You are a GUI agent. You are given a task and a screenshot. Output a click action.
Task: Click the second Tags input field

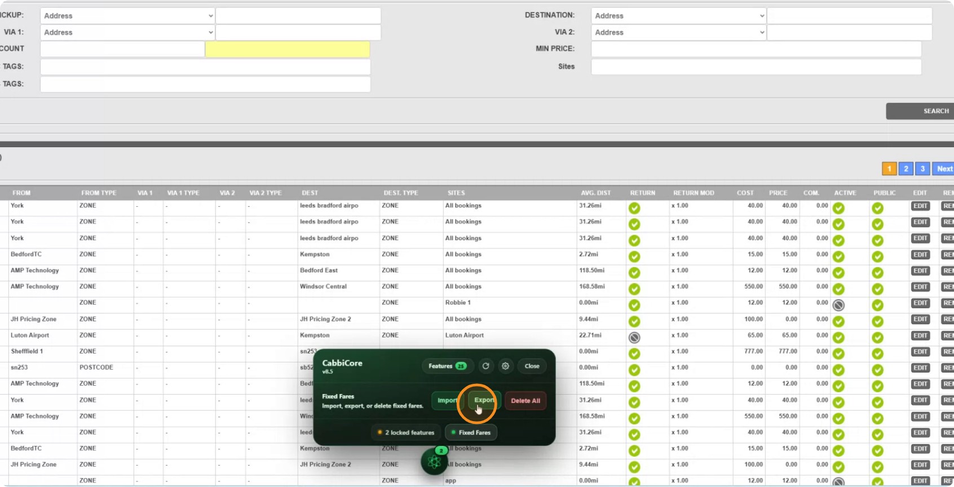[x=205, y=84]
